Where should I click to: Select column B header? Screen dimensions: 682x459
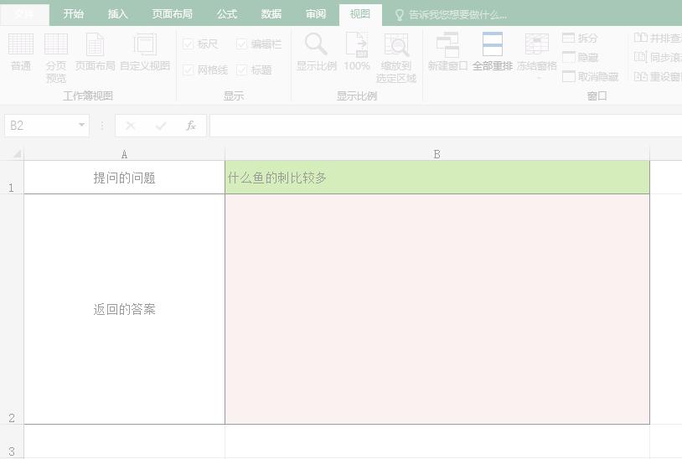(x=437, y=154)
